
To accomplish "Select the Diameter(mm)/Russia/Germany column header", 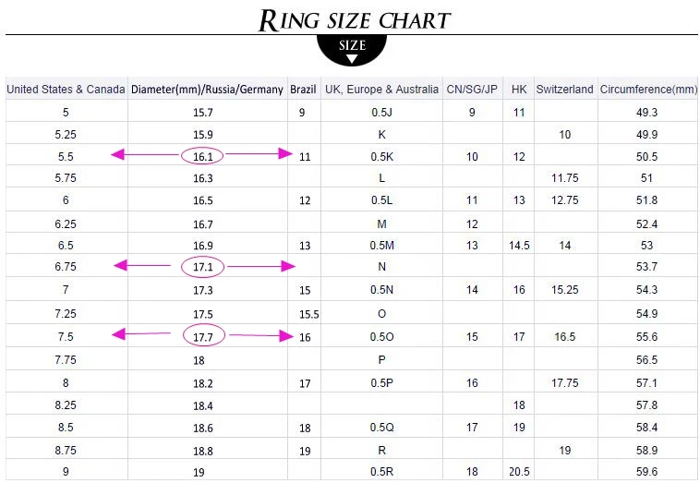I will click(207, 89).
